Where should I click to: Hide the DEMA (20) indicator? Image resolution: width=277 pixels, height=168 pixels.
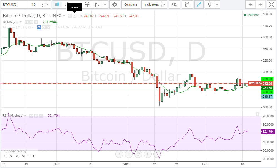click(26, 22)
